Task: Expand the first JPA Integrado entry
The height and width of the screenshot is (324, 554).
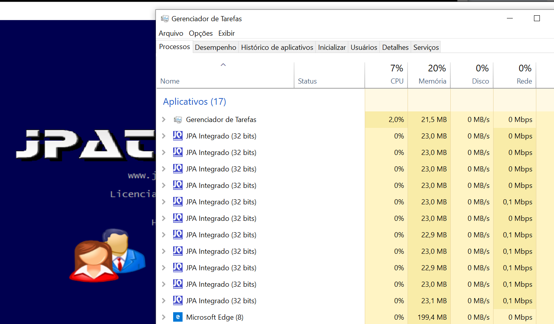Action: (x=164, y=136)
